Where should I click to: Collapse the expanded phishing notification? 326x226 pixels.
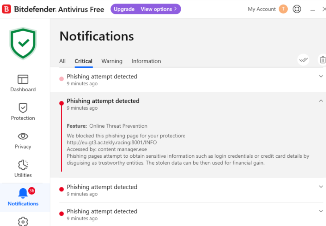tap(321, 101)
